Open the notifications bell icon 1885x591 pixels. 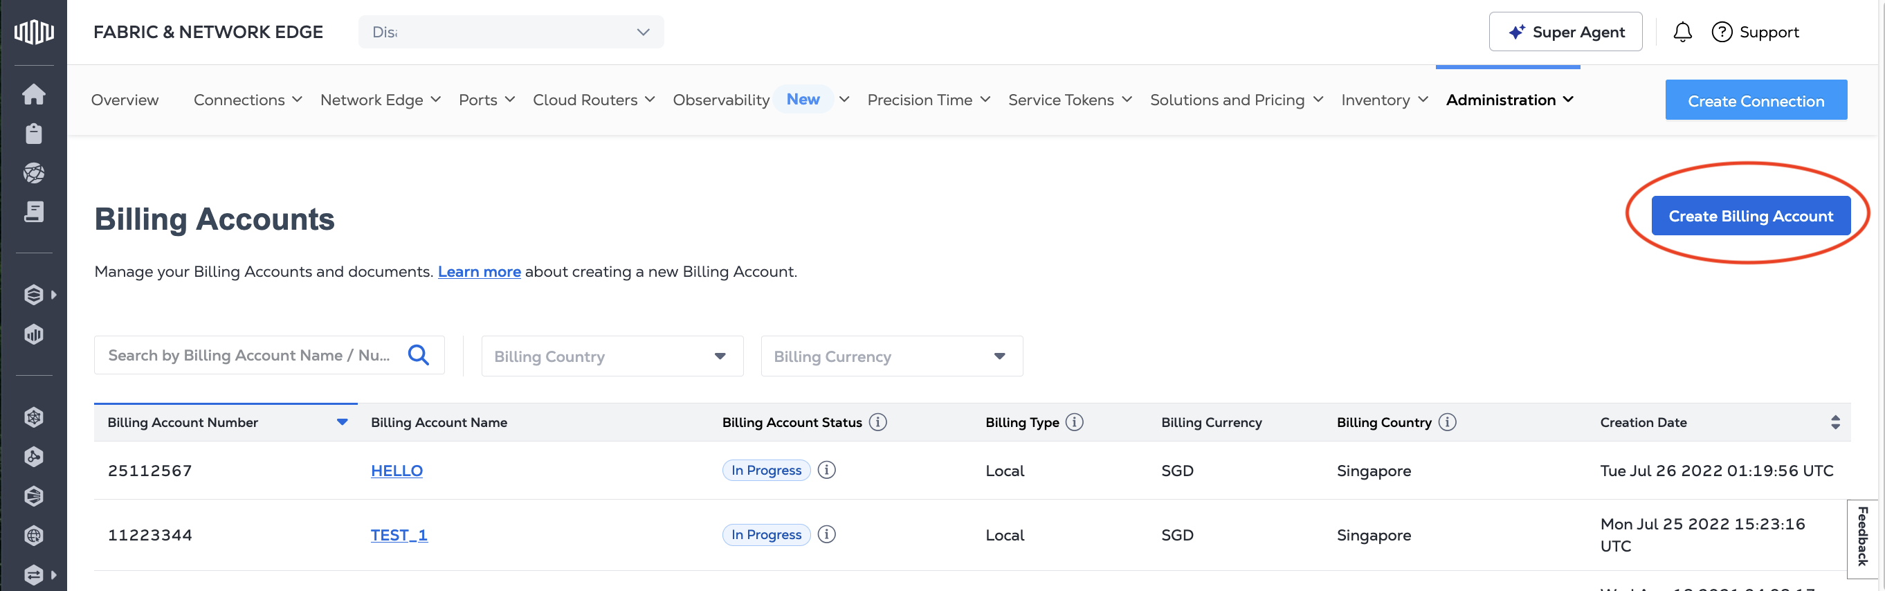click(1682, 33)
